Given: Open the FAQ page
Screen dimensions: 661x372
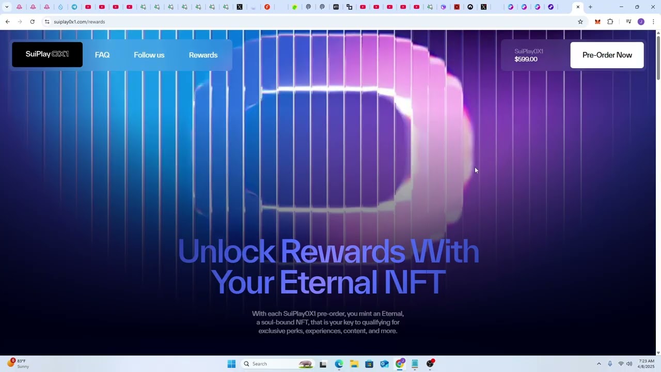Looking at the screenshot, I should 102,55.
